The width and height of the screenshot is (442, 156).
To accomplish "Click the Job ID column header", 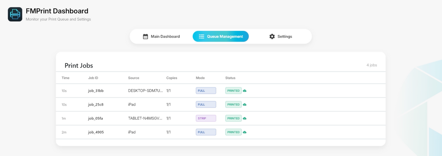I will [x=93, y=78].
